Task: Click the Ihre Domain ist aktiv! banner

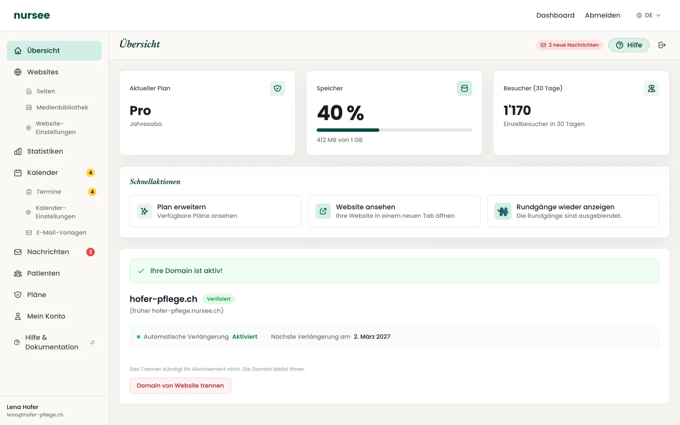Action: click(x=394, y=270)
